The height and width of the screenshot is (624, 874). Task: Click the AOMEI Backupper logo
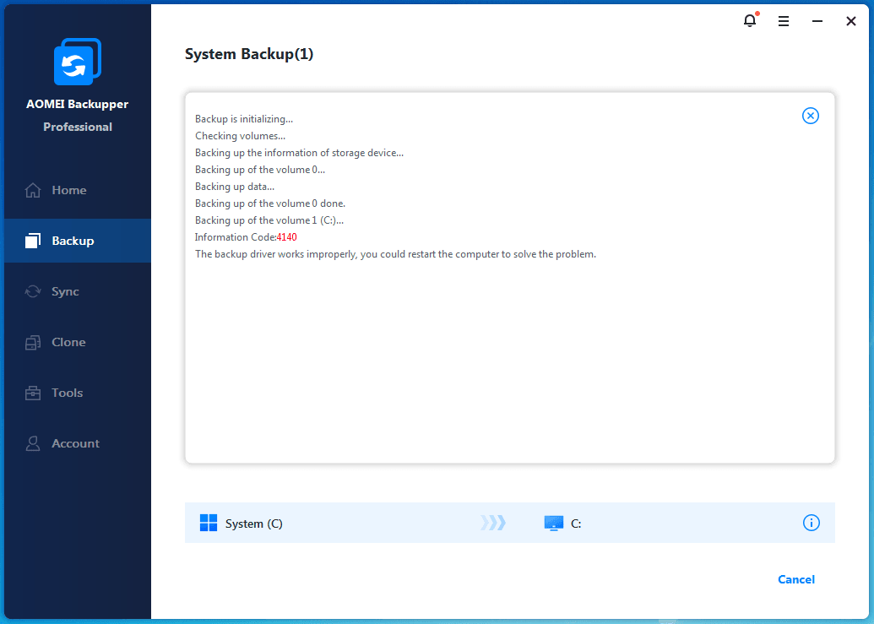coord(77,62)
